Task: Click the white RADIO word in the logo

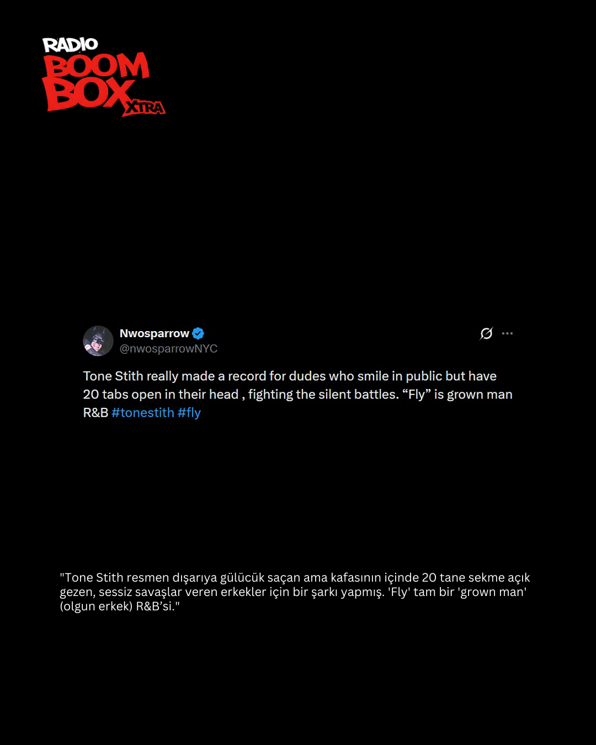Action: click(70, 45)
